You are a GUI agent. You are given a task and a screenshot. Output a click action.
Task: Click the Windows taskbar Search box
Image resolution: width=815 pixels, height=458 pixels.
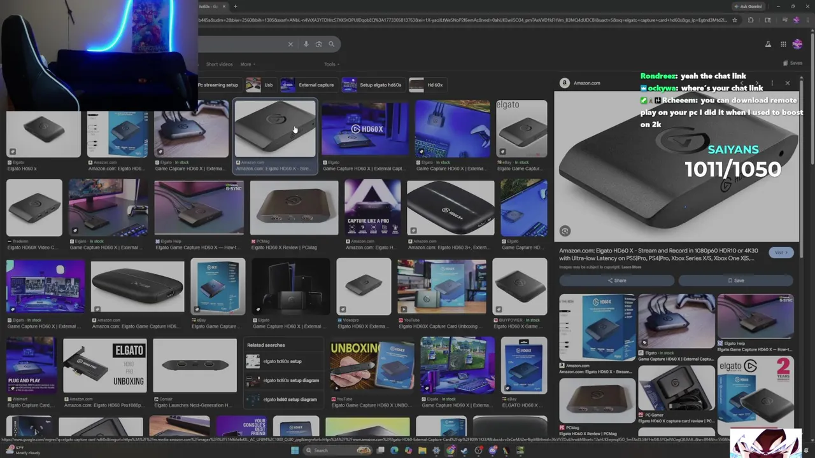[x=338, y=450]
